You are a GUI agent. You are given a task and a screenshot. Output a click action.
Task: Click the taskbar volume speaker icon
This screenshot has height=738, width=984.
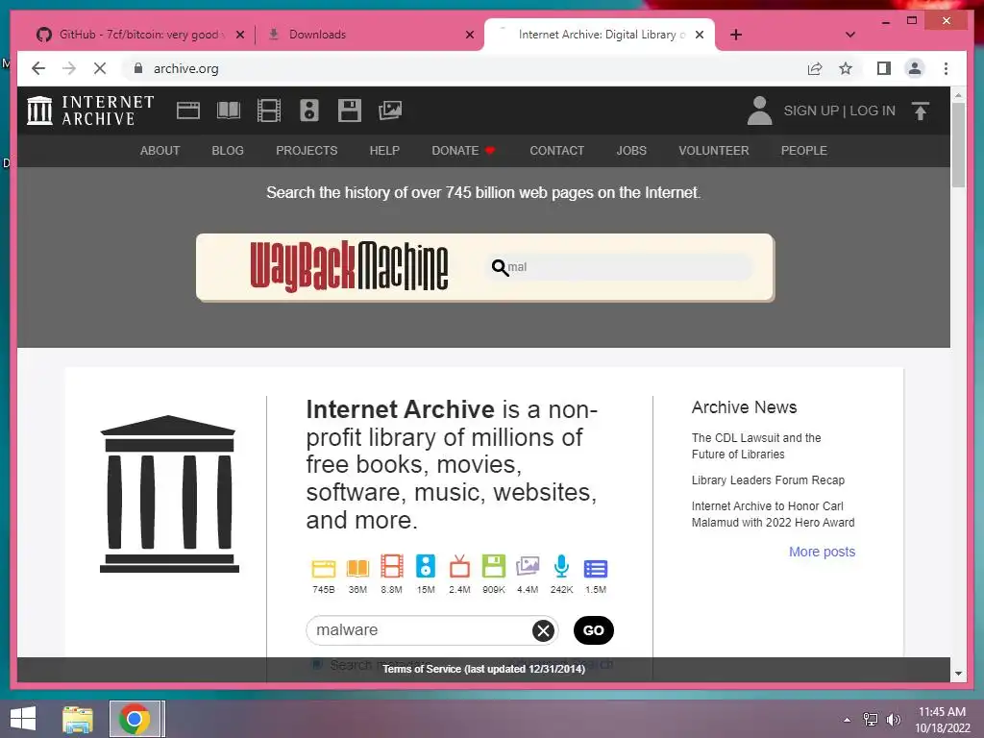click(893, 720)
